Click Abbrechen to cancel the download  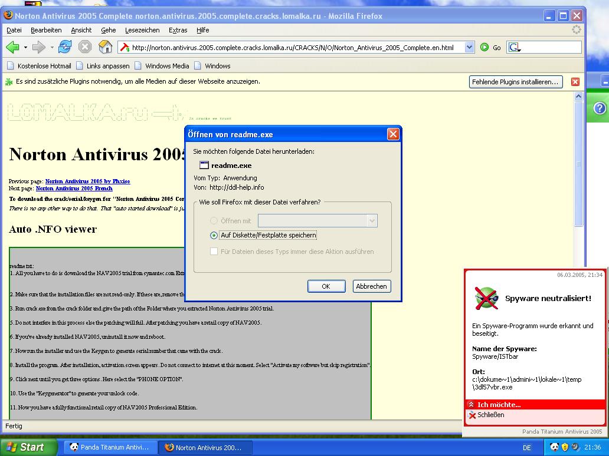click(372, 286)
